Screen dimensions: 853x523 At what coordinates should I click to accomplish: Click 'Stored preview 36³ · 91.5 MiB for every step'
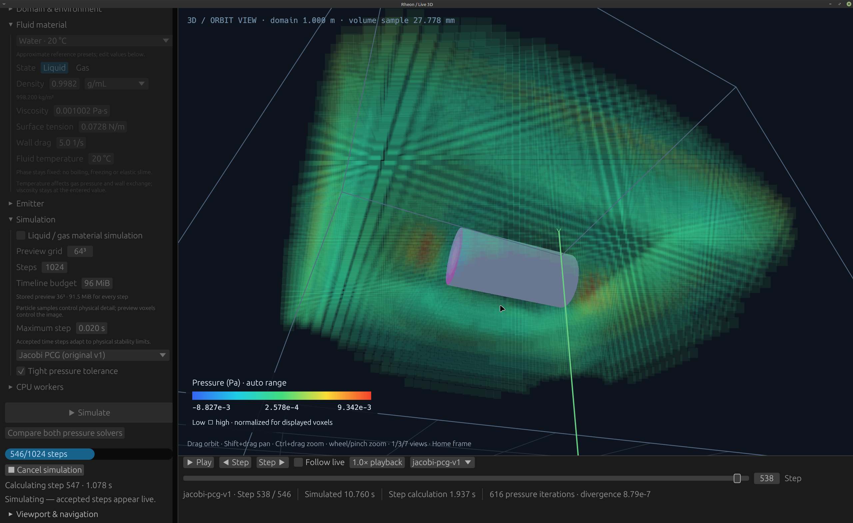[x=72, y=296]
